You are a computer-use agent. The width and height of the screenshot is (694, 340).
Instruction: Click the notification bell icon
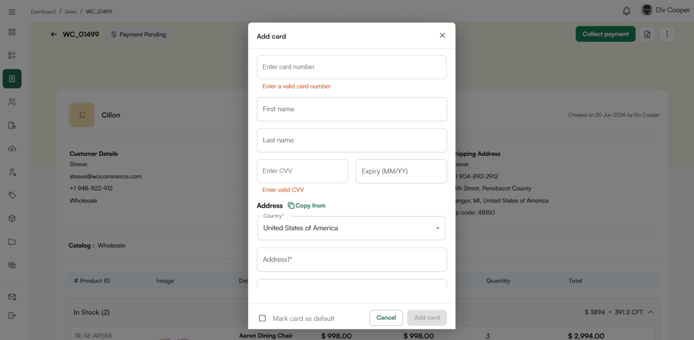pyautogui.click(x=626, y=11)
